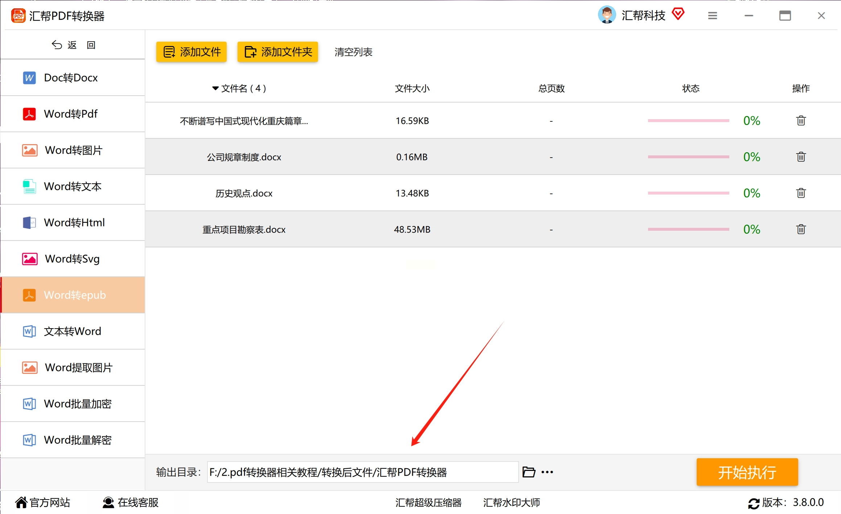Open the hamburger menu in title bar
841x514 pixels.
coord(712,16)
